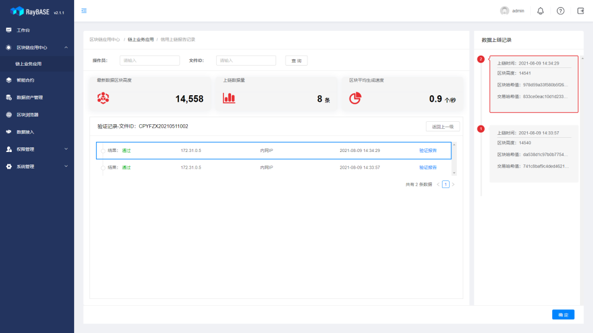The height and width of the screenshot is (333, 593).
Task: Expand the 系统管理 submenu arrow
Action: point(66,167)
